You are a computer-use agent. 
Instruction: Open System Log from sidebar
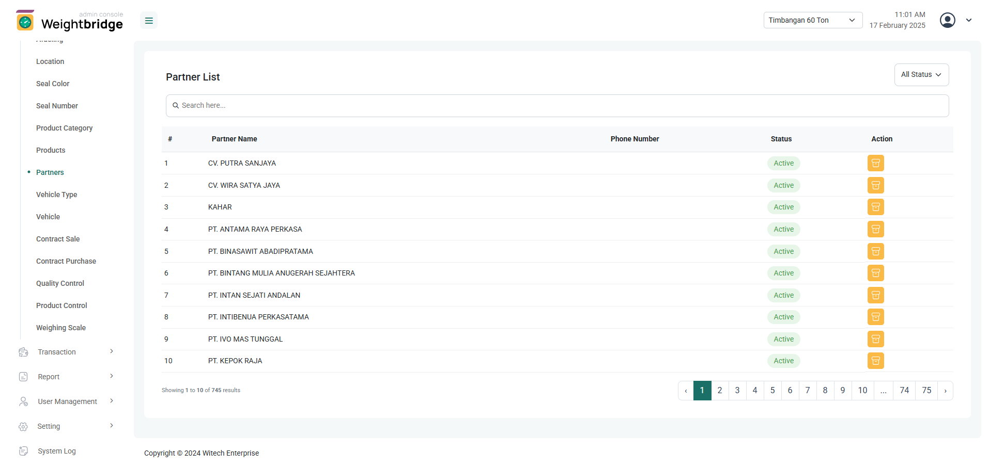(56, 451)
